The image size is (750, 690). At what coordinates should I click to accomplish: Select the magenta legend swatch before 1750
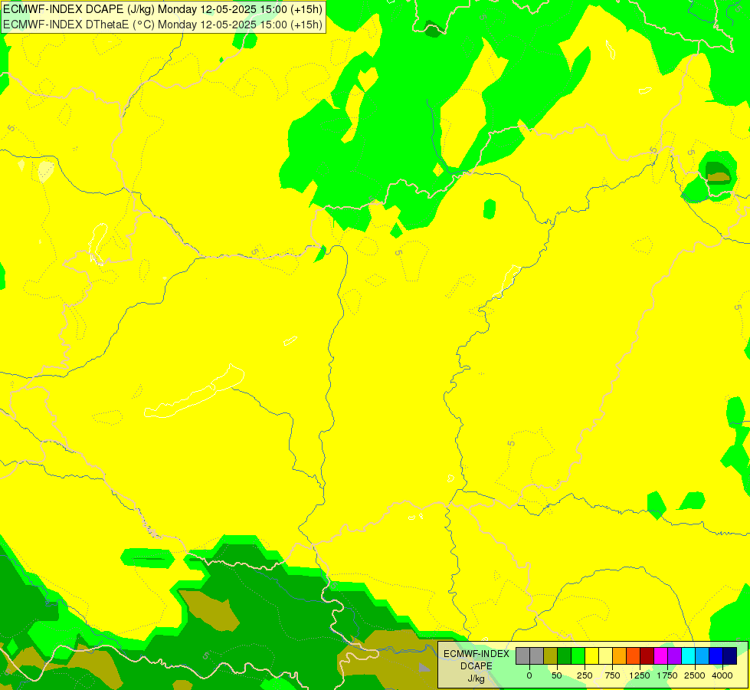pyautogui.click(x=661, y=656)
